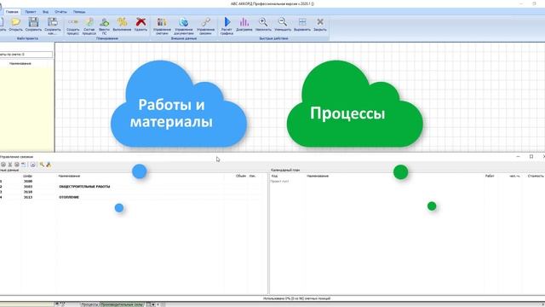Image resolution: width=545 pixels, height=307 pixels.
Task: Click the red Удалить cross icon
Action: (x=141, y=25)
